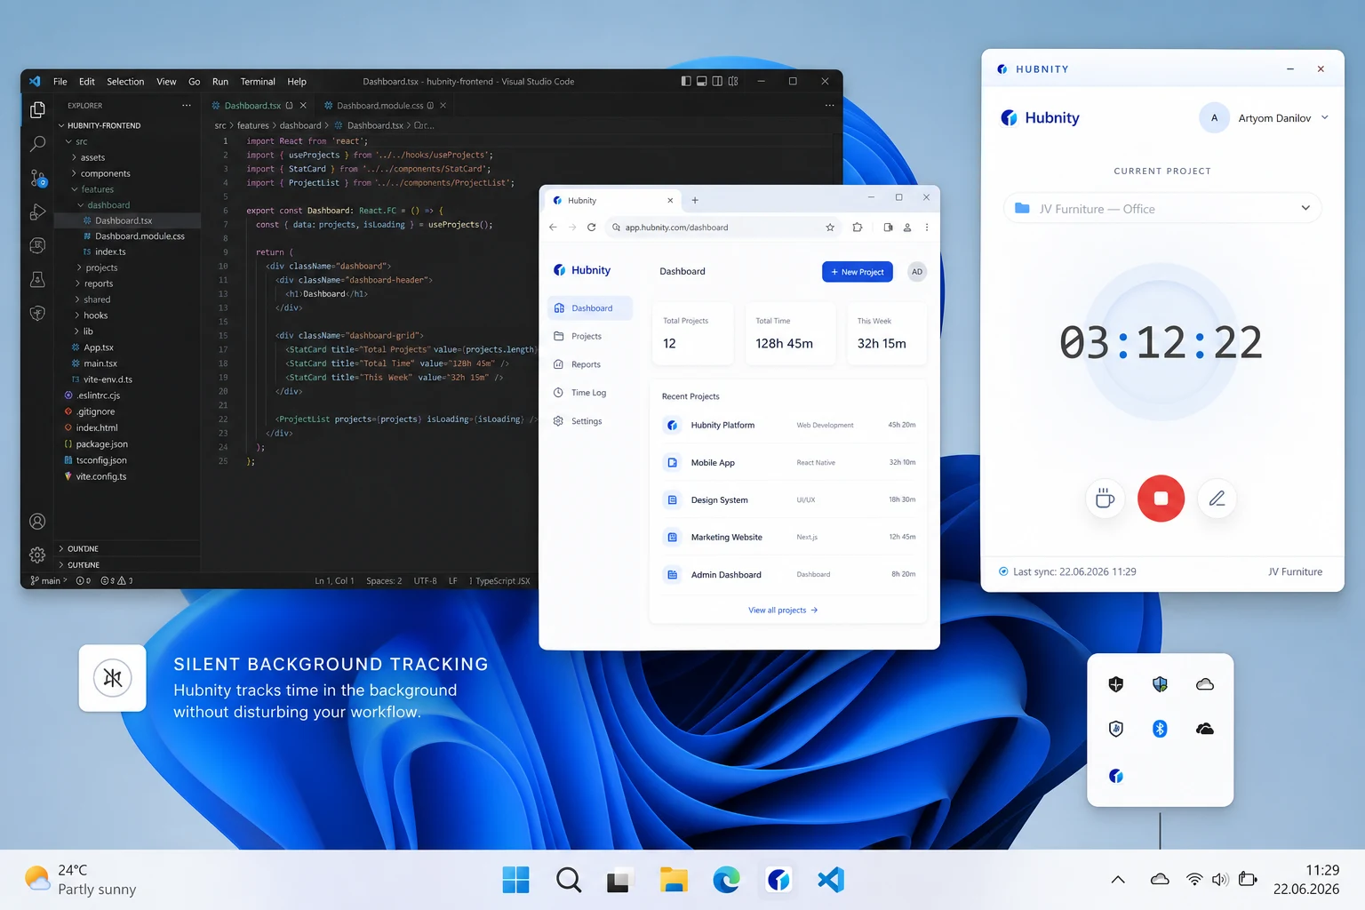The height and width of the screenshot is (910, 1365).
Task: Click the Windows Start button
Action: click(515, 880)
